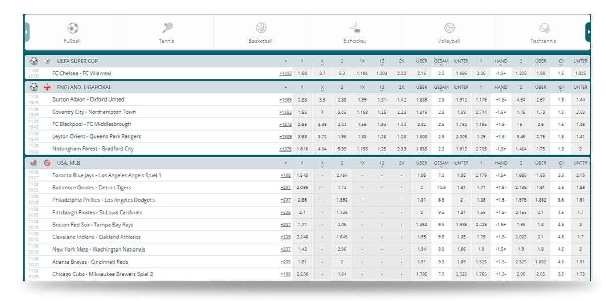Open the Volleyball tab label

coord(448,41)
